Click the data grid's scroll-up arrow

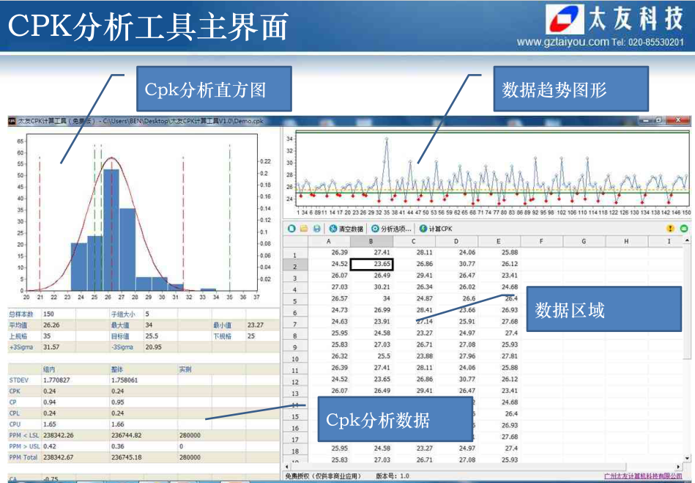pyautogui.click(x=688, y=241)
